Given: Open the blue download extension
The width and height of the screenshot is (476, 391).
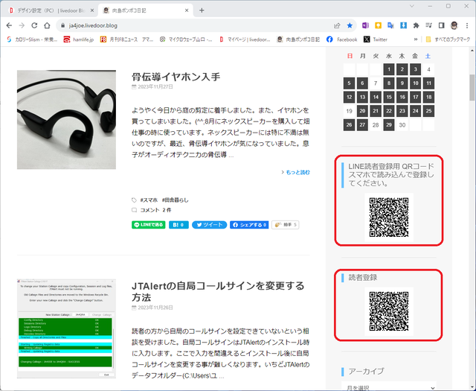Looking at the screenshot, I should (x=403, y=25).
